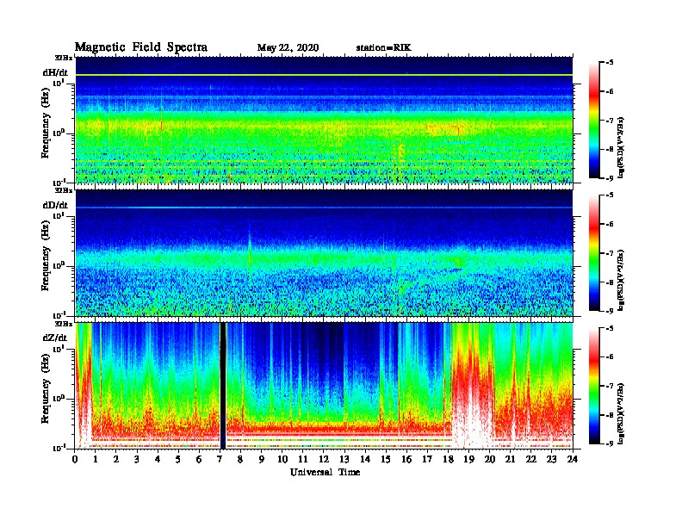Click hour 24 on the time axis
Screen dimensions: 682x527
573,459
